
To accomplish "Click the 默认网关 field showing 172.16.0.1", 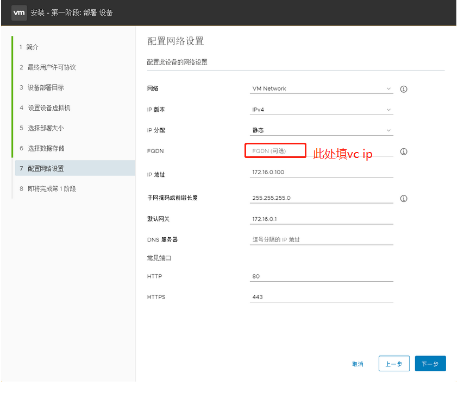I will (x=321, y=219).
